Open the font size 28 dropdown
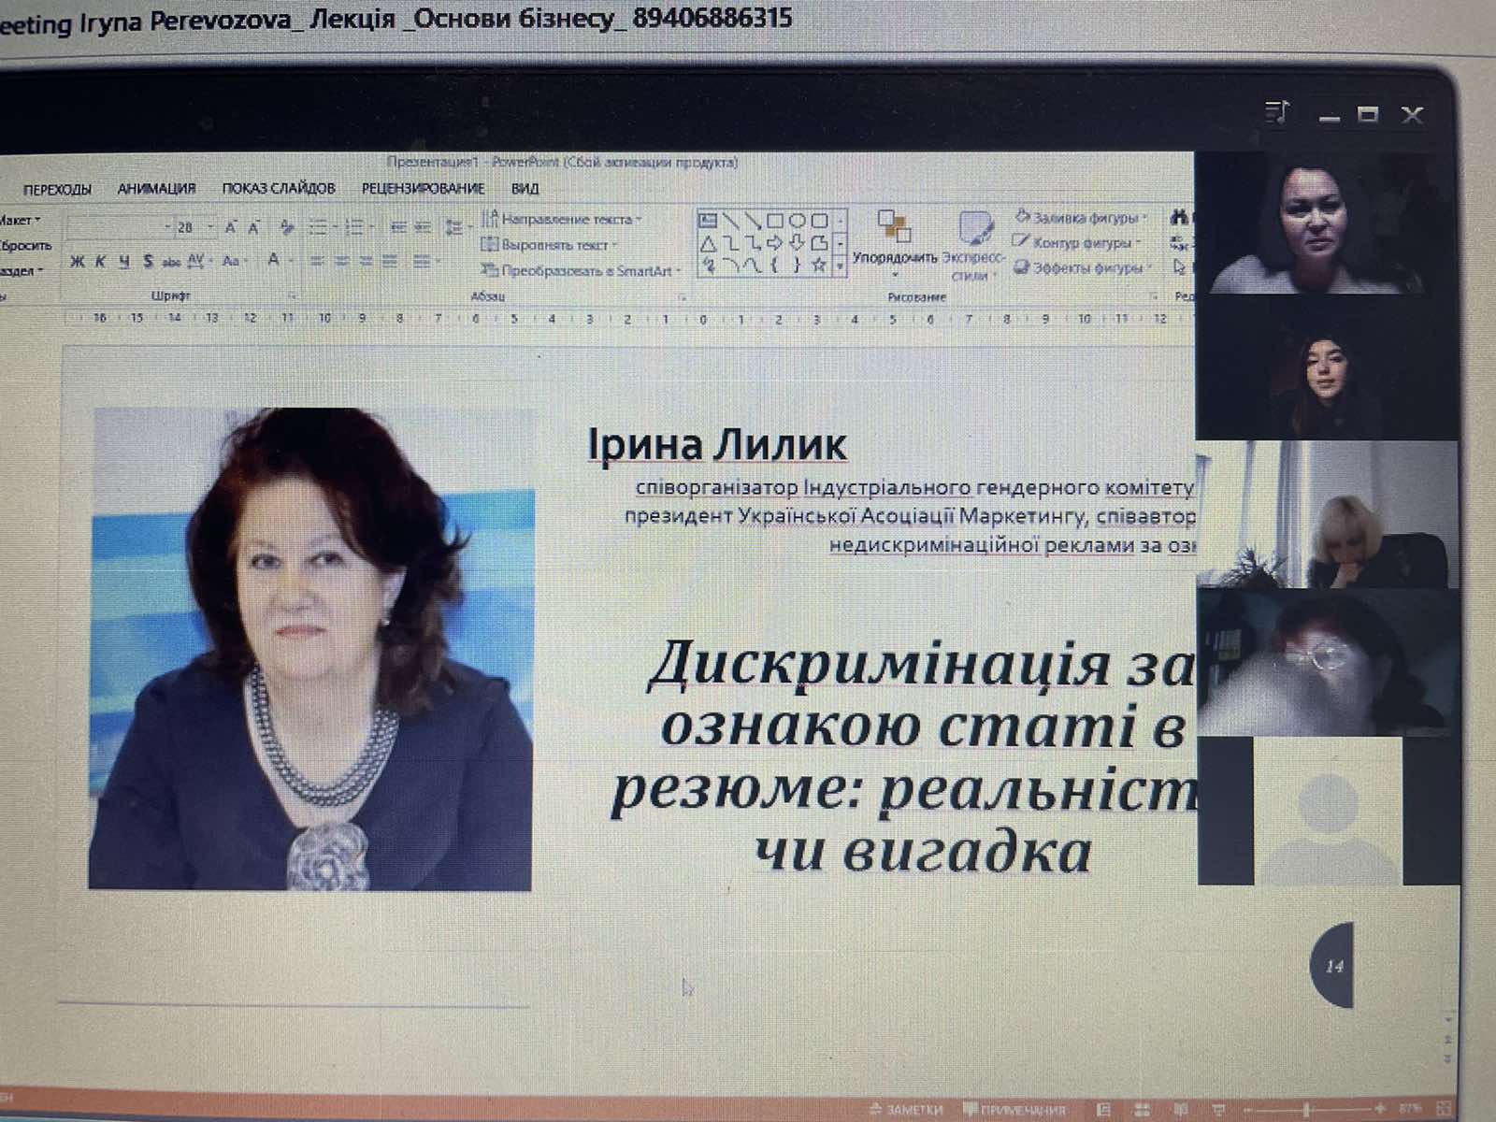The width and height of the screenshot is (1496, 1122). point(210,227)
